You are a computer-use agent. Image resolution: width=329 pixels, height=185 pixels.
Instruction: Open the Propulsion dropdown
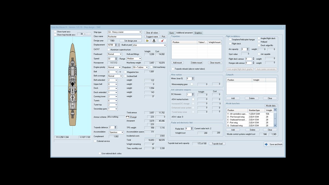click(147, 67)
